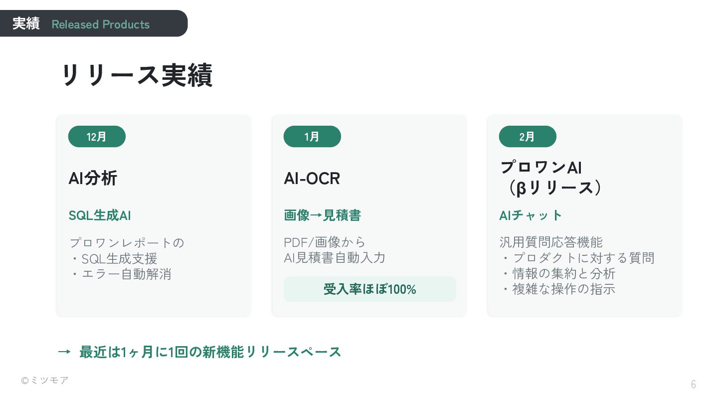Click the 受入率ほぼ100% highlight box
718x404 pixels.
coord(369,289)
